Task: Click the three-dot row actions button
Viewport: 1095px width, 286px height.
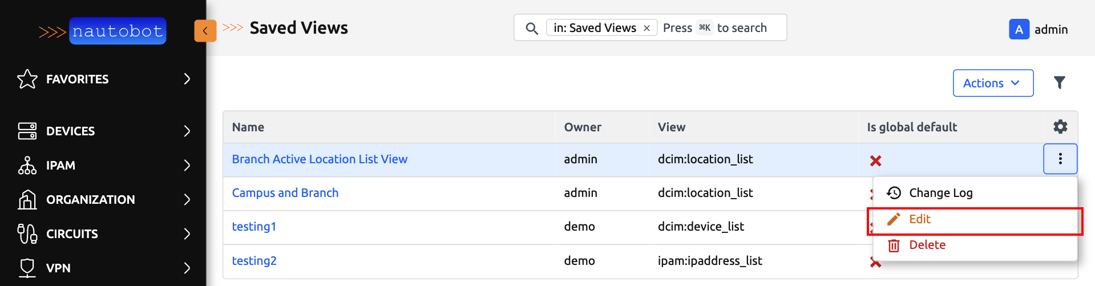Action: pyautogui.click(x=1060, y=159)
